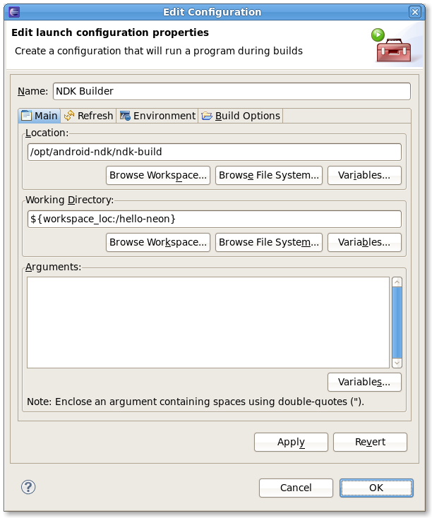The width and height of the screenshot is (432, 518).
Task: Confirm with the OK button
Action: tap(376, 488)
